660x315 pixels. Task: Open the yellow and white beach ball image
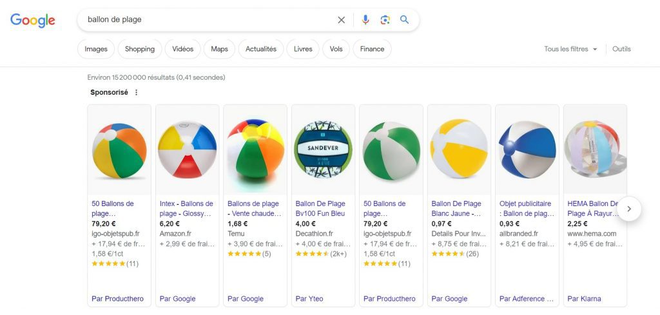point(459,151)
